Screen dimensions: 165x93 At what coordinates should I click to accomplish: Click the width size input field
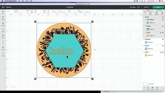(x=55, y=12)
